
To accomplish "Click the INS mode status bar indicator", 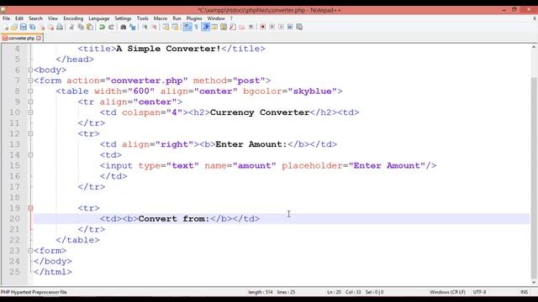I will click(x=524, y=292).
